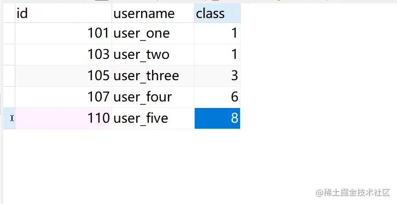Image resolution: width=397 pixels, height=204 pixels.
Task: Click the id cell containing 103
Action: point(63,55)
